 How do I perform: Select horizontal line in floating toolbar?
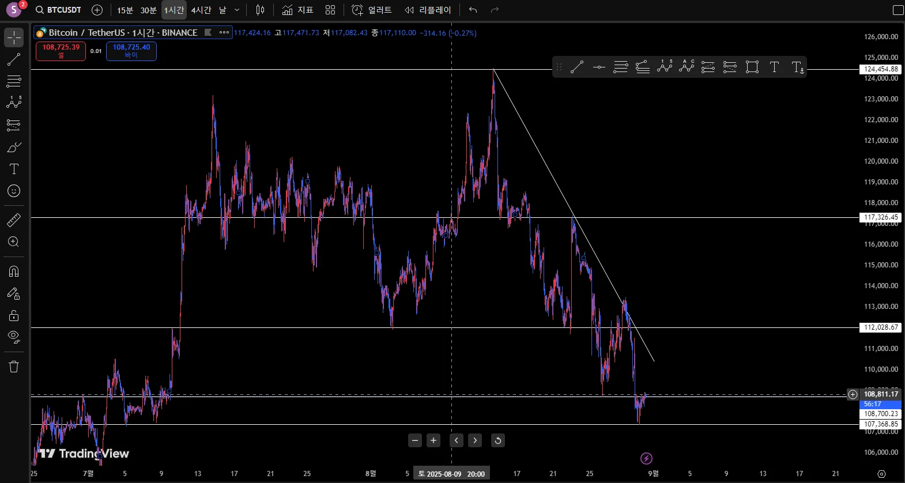point(599,67)
